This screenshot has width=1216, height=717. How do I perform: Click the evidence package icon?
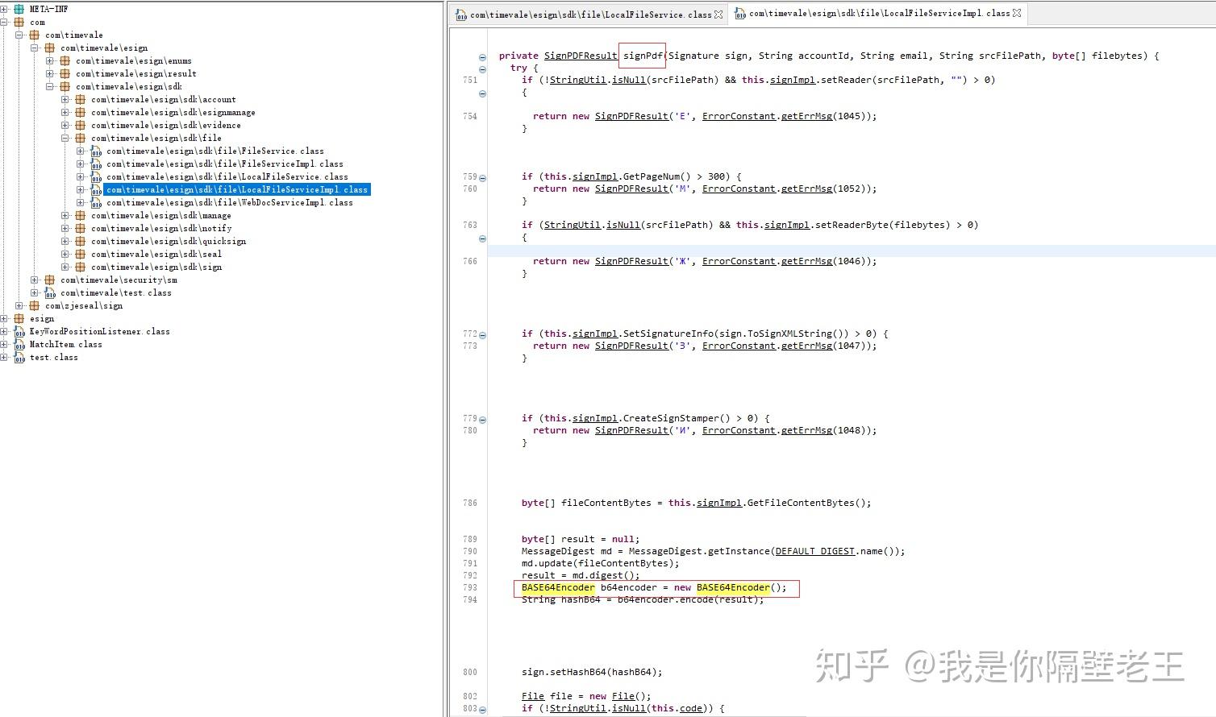coord(80,125)
